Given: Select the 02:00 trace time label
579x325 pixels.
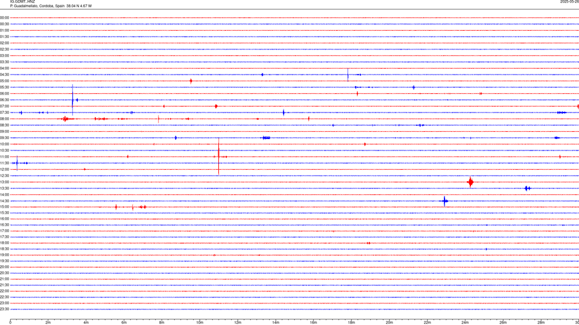Looking at the screenshot, I should pos(4,43).
